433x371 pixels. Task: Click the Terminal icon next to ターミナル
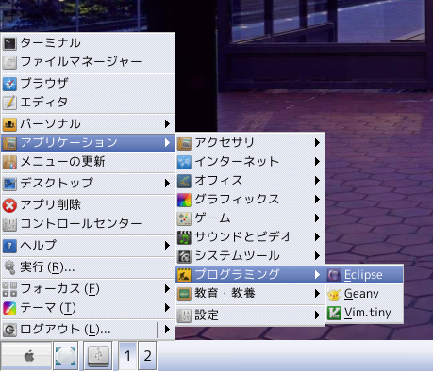[x=9, y=43]
